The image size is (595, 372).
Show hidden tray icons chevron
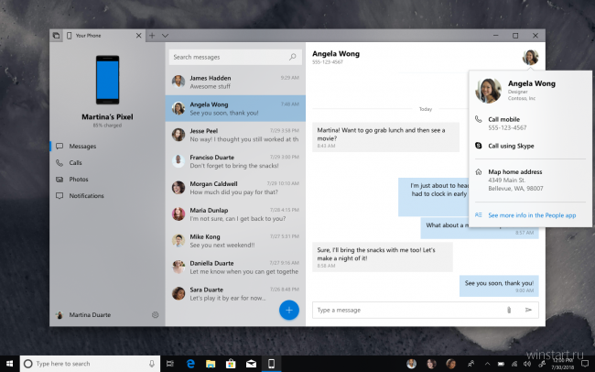487,364
